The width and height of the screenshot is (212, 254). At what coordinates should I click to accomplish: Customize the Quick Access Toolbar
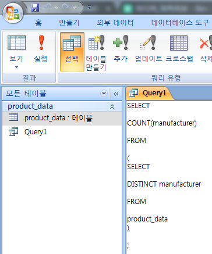click(89, 8)
